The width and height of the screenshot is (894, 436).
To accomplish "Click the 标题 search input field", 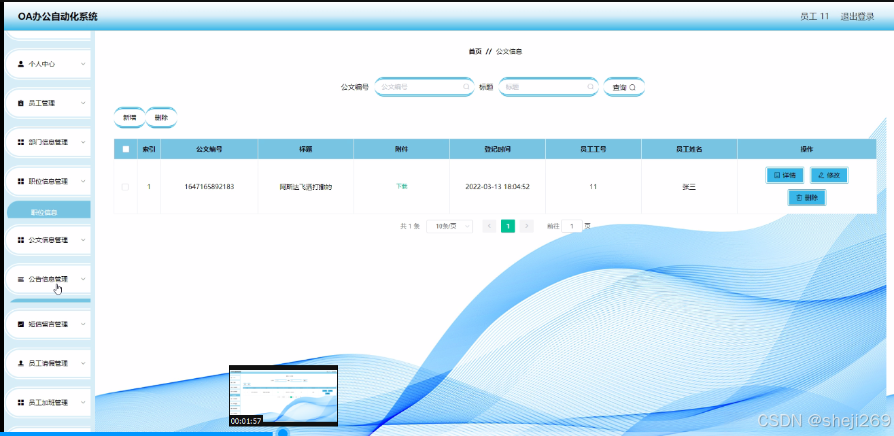I will [x=547, y=87].
